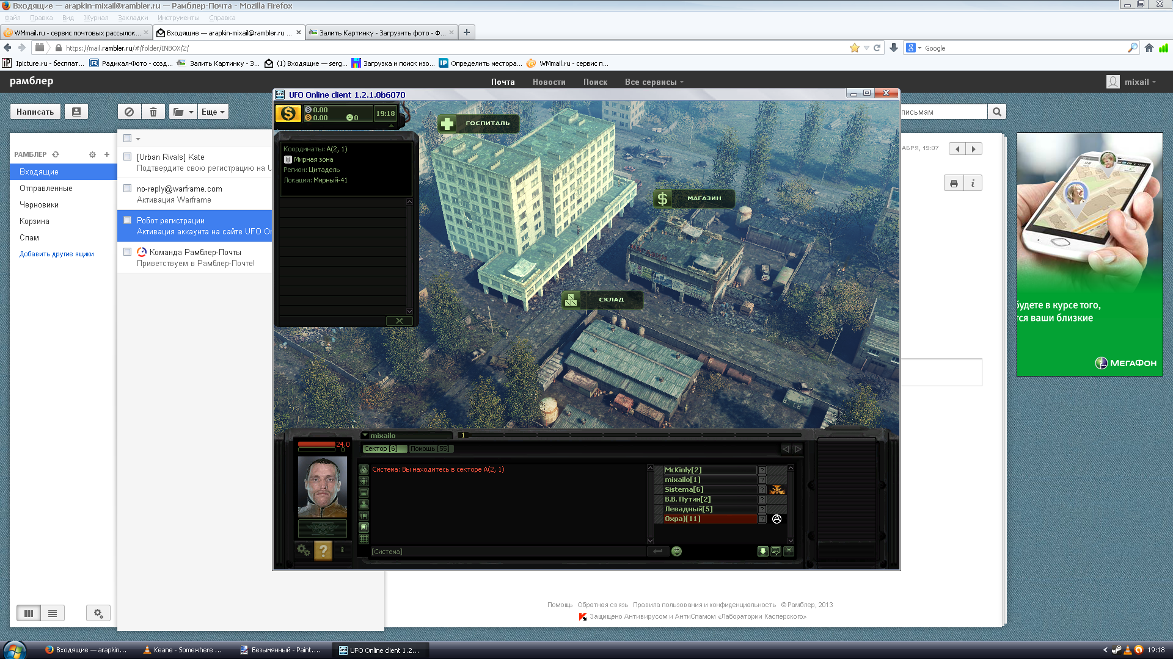The height and width of the screenshot is (659, 1173).
Task: Switch to the Помощь [55] chat tab
Action: 430,448
